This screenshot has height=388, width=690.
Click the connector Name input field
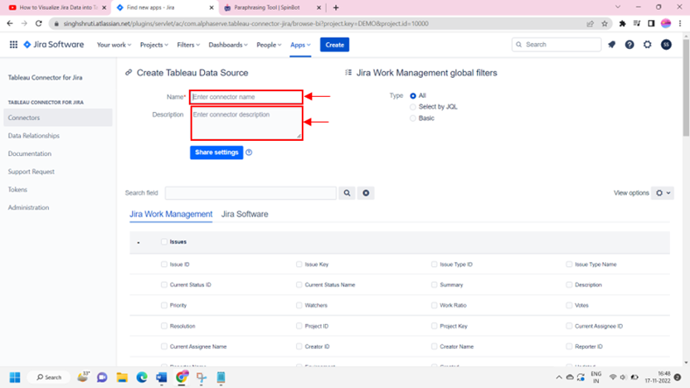pos(246,97)
